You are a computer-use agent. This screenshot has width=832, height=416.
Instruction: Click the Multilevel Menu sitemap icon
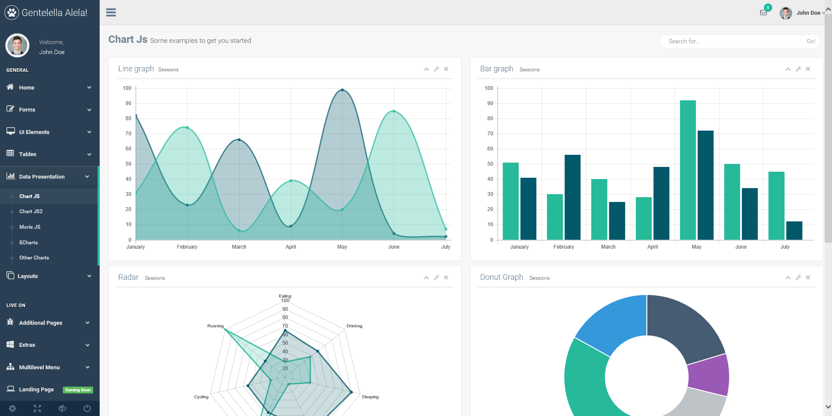click(x=10, y=367)
